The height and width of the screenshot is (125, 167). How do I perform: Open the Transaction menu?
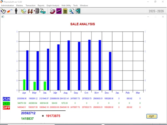click(30, 5)
